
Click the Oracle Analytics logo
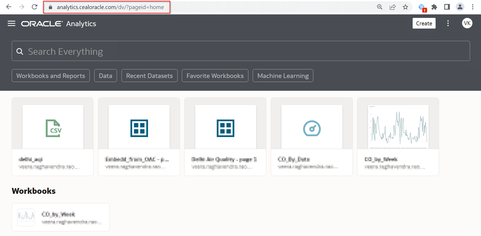pos(58,24)
